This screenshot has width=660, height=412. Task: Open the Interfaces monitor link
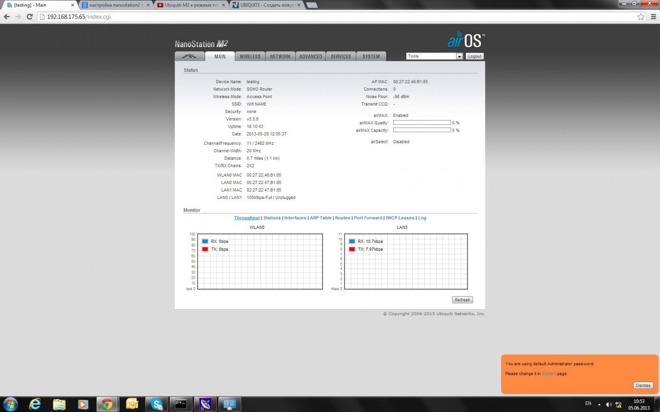(295, 218)
